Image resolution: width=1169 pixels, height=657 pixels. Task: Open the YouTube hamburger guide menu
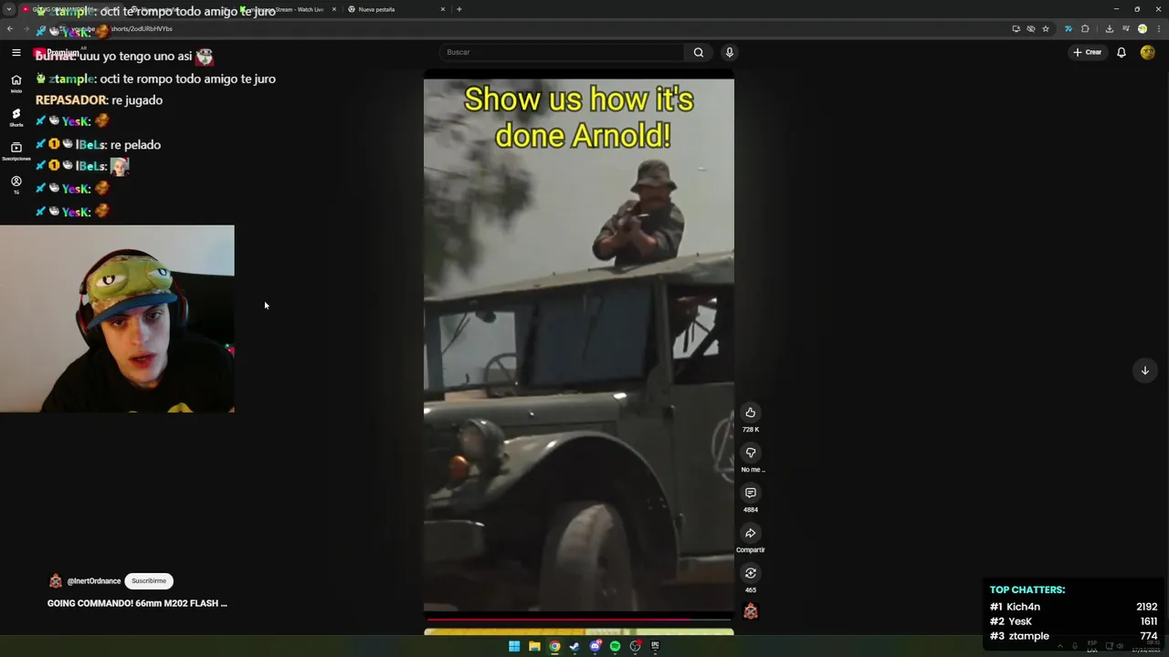click(16, 53)
